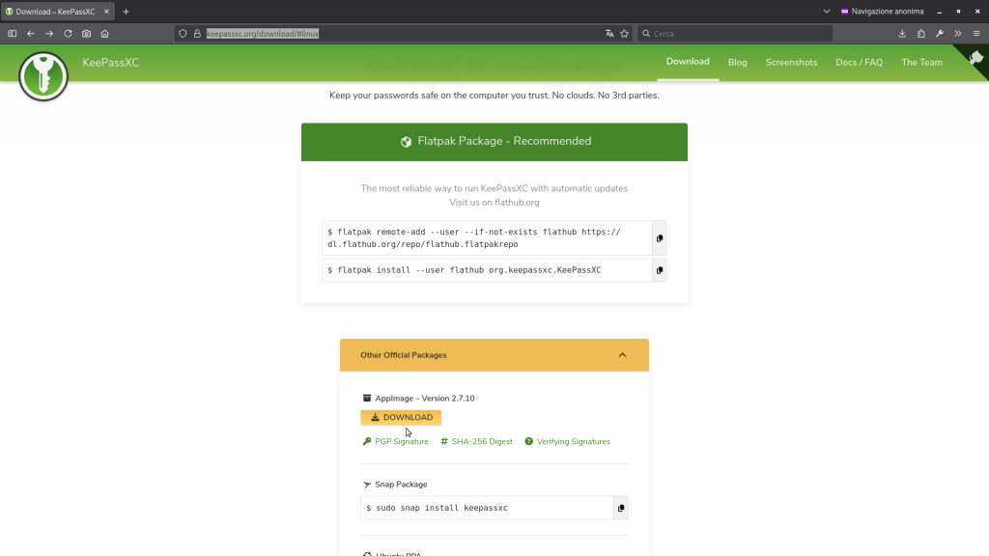
Task: Open the extensions puzzle icon
Action: [920, 34]
